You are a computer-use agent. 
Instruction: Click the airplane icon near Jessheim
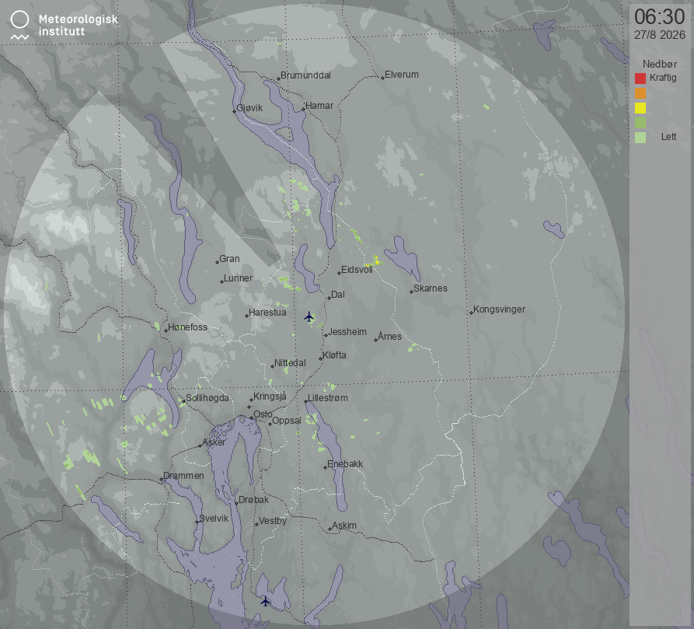pyautogui.click(x=309, y=317)
